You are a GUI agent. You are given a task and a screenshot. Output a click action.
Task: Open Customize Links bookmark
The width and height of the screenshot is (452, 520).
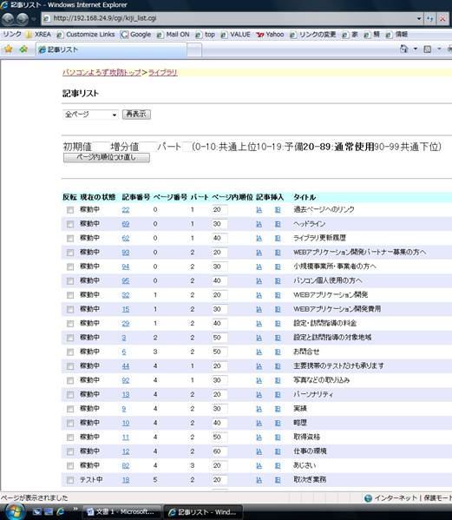tap(86, 35)
